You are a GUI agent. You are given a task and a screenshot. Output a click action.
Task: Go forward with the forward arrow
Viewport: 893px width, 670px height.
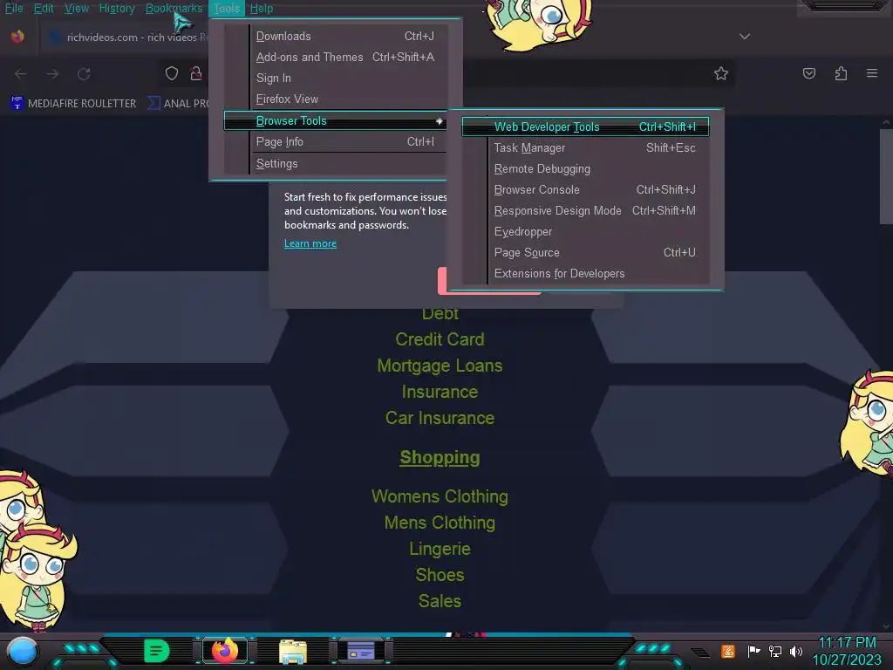pos(52,74)
